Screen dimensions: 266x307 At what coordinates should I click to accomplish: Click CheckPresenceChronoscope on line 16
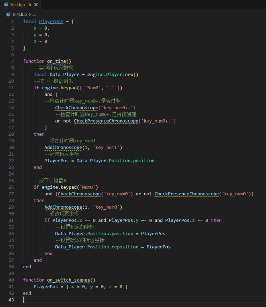pos(106,121)
